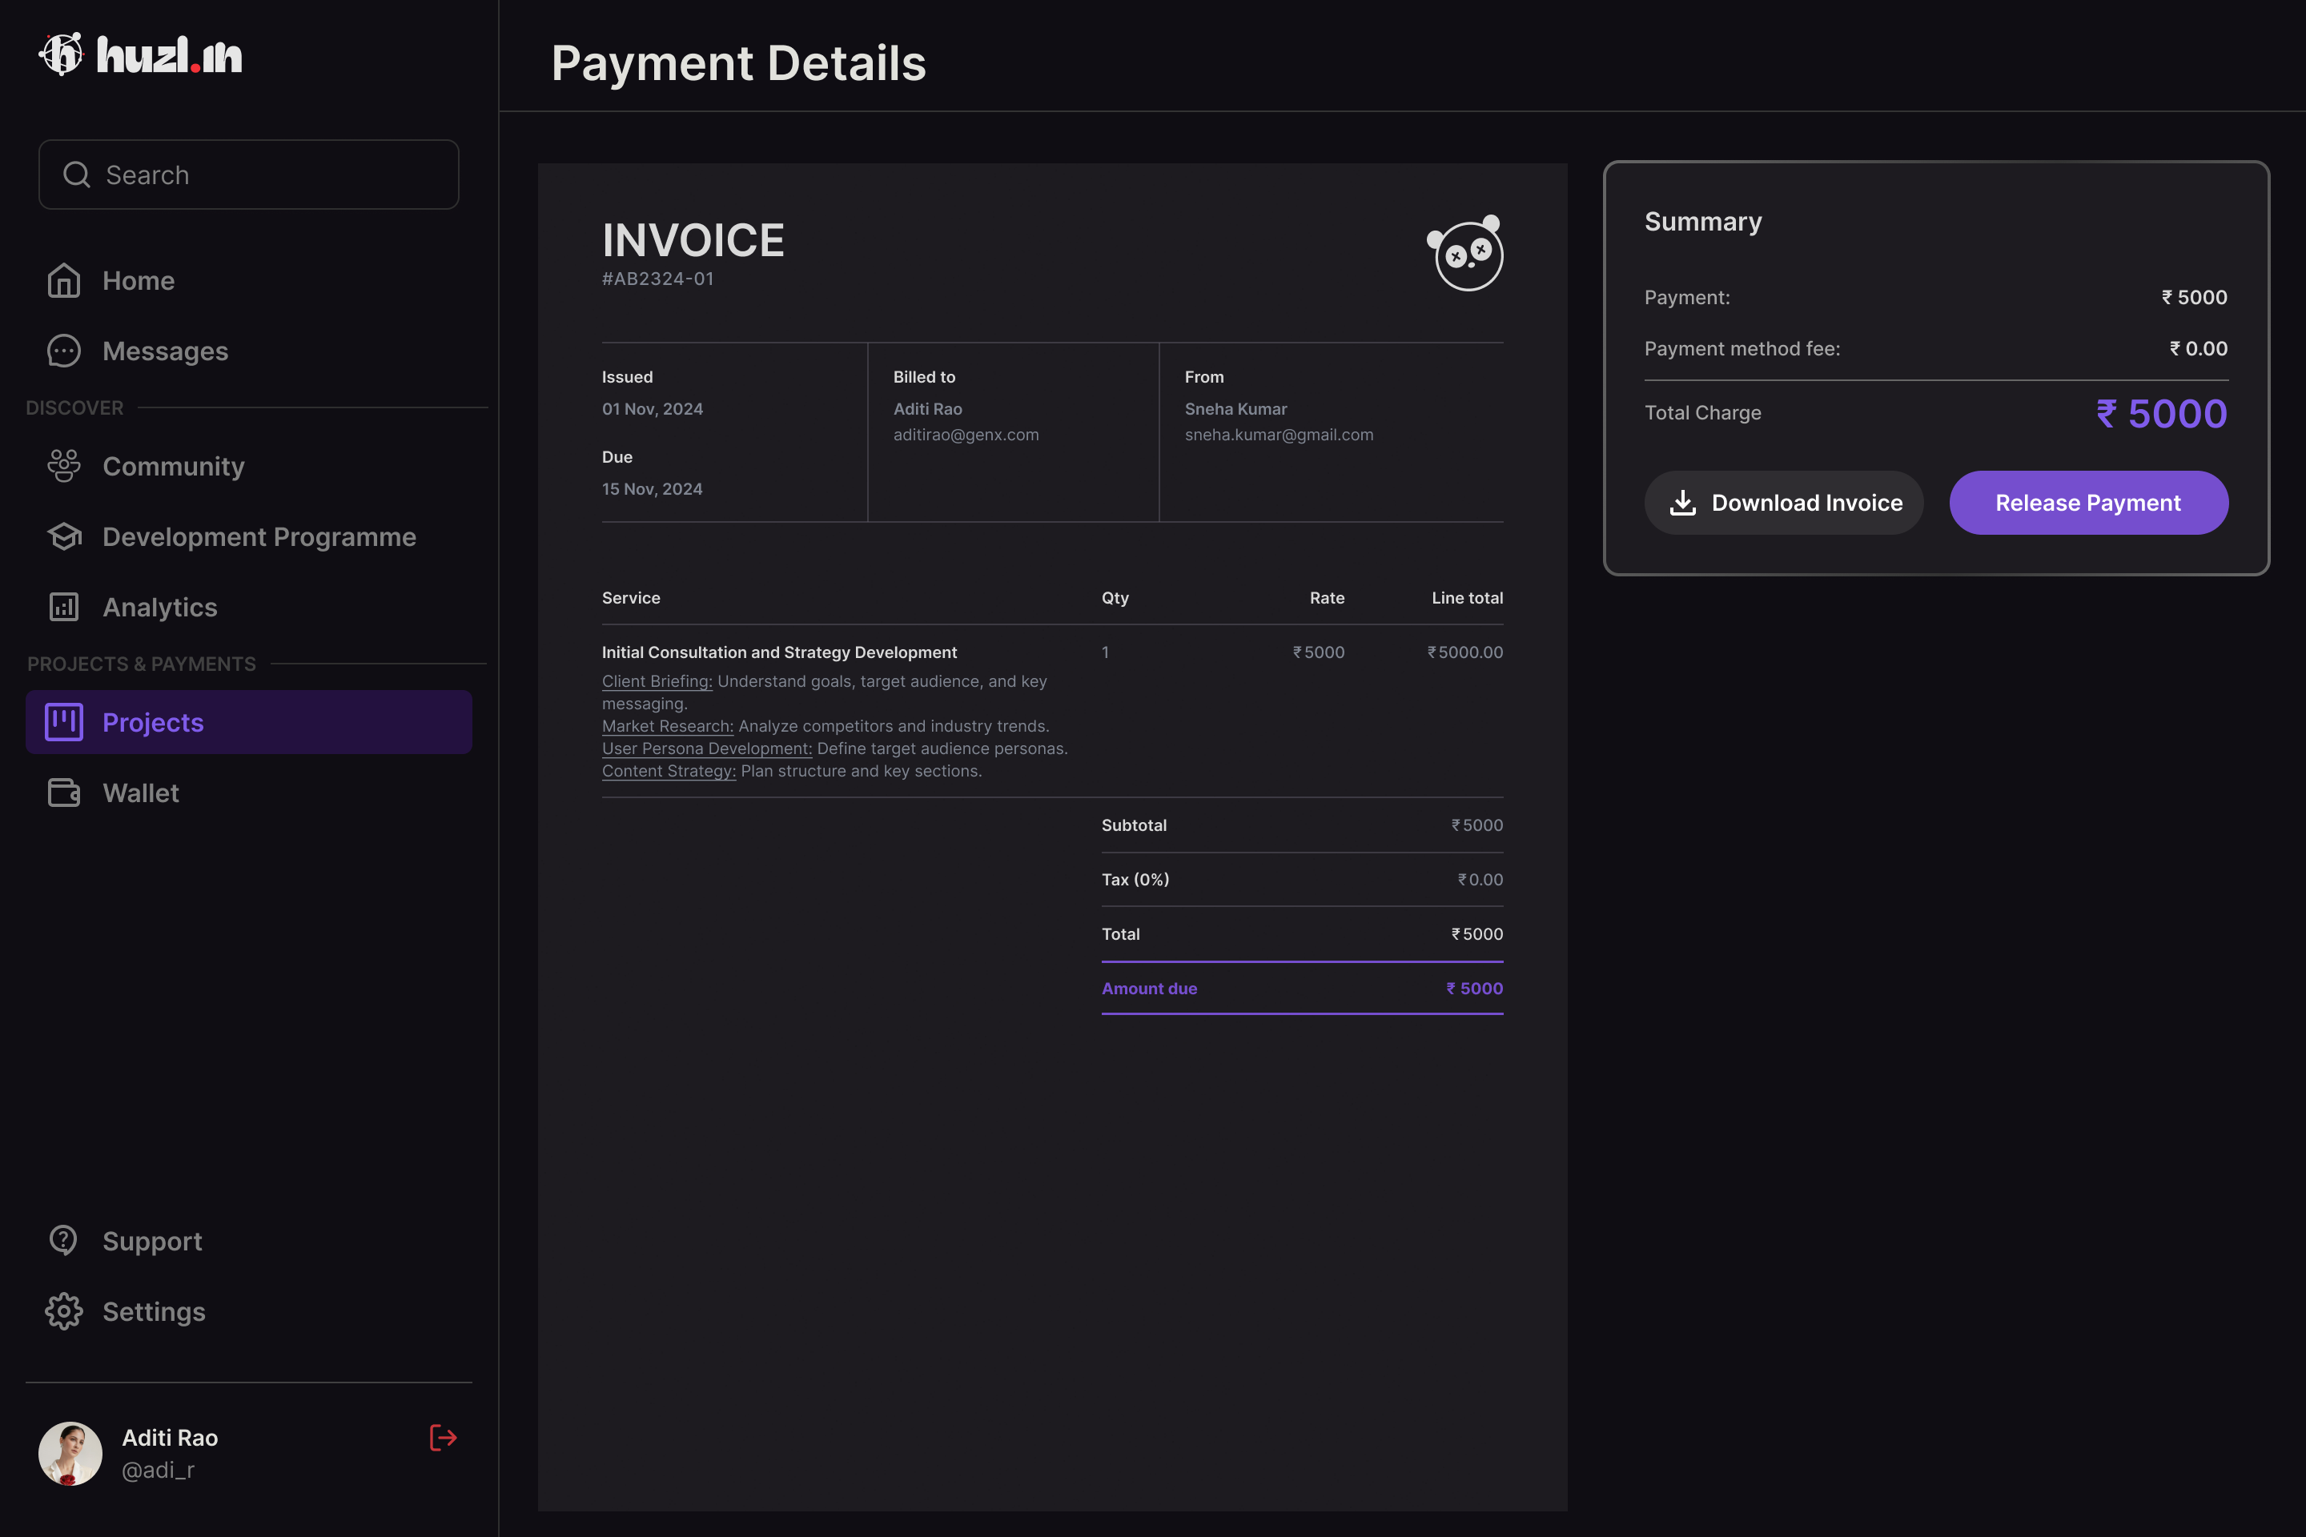
Task: Click the Content Strategy underlined link
Action: 669,772
